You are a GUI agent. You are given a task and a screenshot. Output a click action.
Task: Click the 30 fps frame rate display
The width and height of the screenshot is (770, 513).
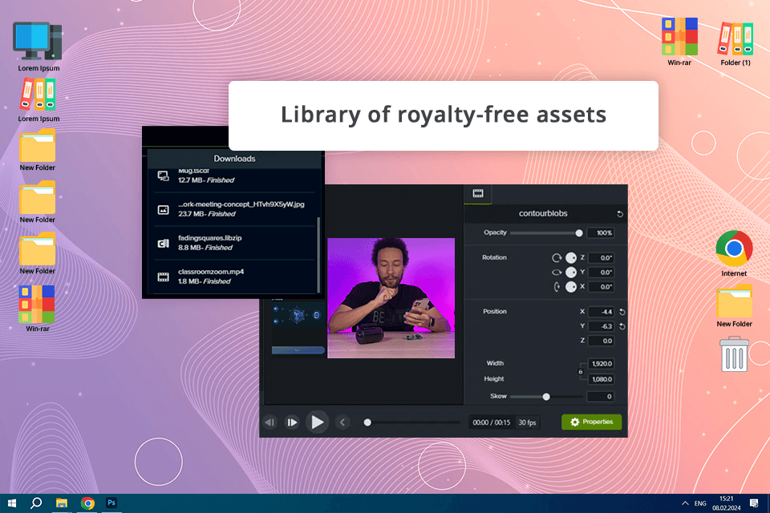pos(528,422)
